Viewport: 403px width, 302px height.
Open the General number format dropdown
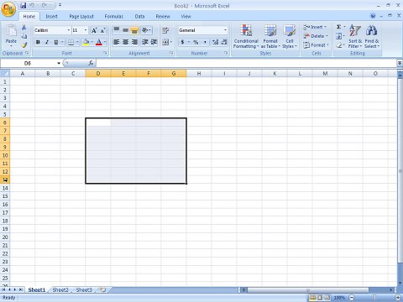coord(225,30)
